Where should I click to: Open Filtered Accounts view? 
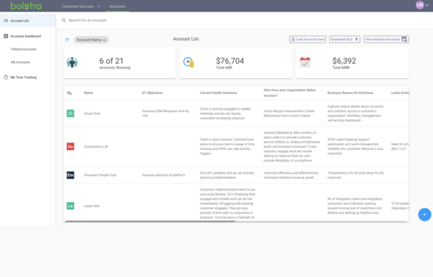24,49
